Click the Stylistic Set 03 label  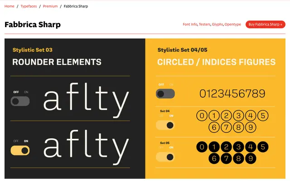[33, 50]
